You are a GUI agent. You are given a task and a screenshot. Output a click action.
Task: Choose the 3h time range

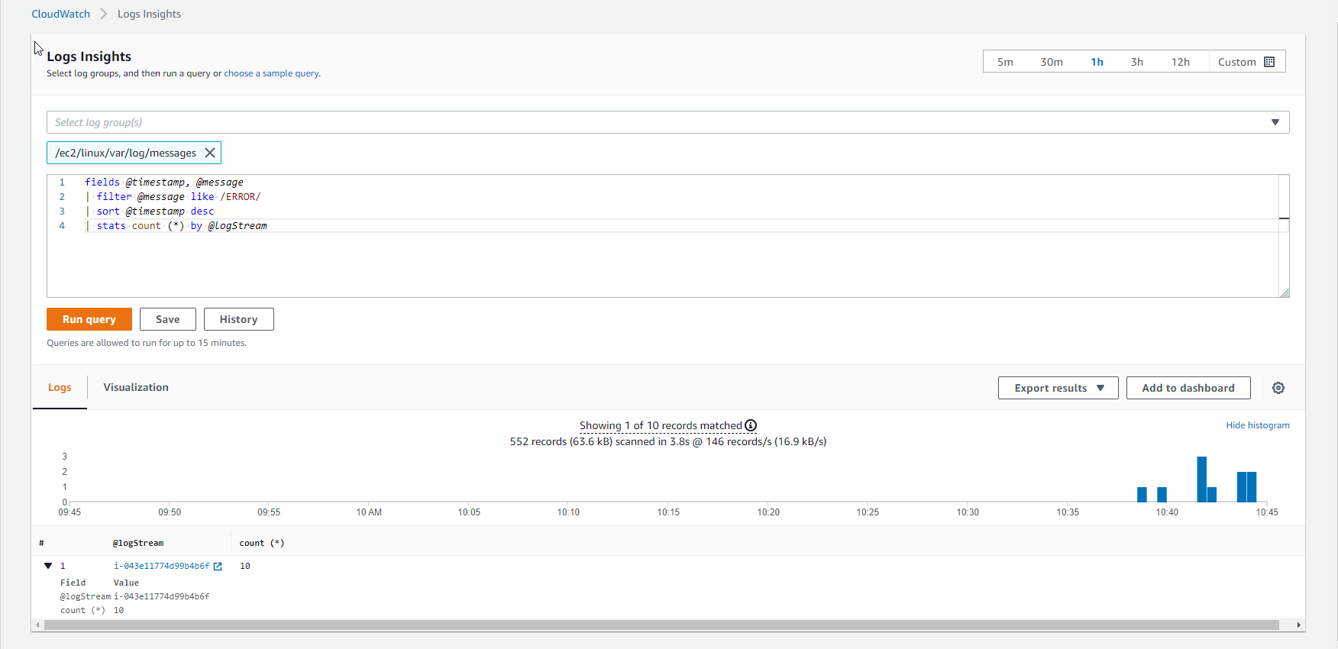coord(1137,62)
